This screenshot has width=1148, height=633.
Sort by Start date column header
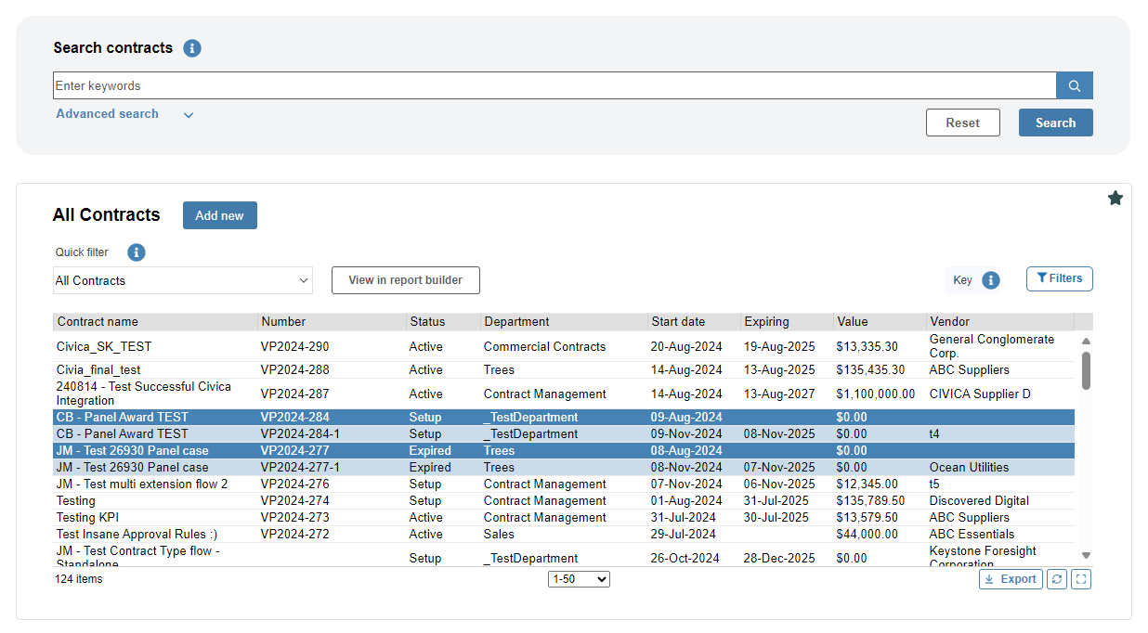(694, 322)
